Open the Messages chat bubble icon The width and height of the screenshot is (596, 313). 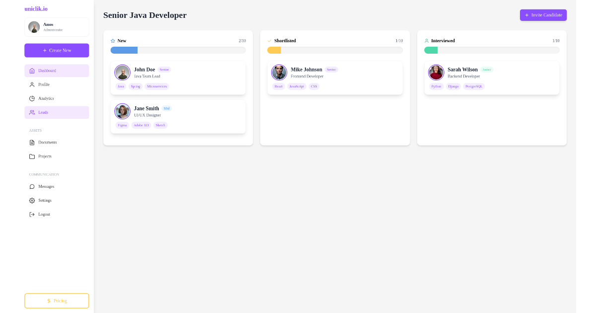pos(32,186)
